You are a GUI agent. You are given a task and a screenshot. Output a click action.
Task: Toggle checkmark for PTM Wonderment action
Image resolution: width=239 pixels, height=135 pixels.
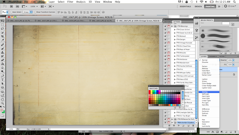[165, 63]
